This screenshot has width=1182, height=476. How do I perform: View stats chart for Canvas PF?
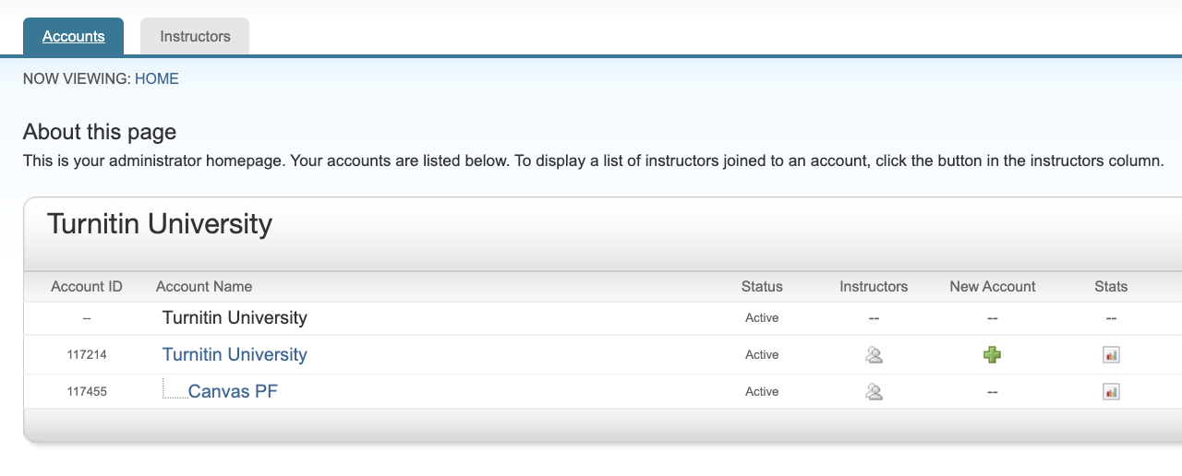click(1111, 392)
